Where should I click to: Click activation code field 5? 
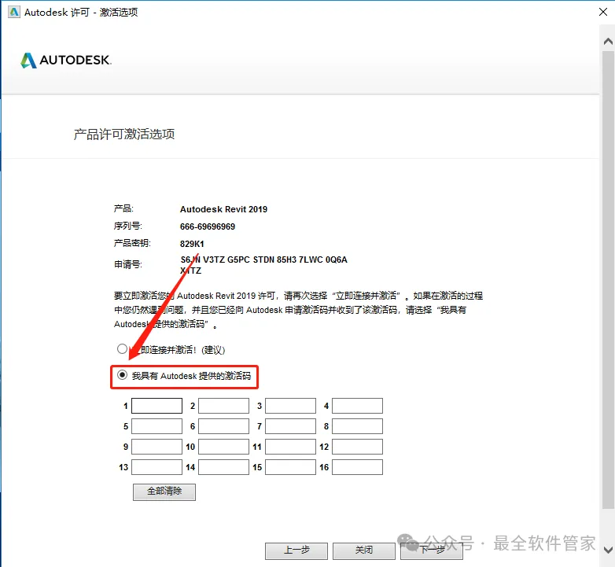point(157,426)
